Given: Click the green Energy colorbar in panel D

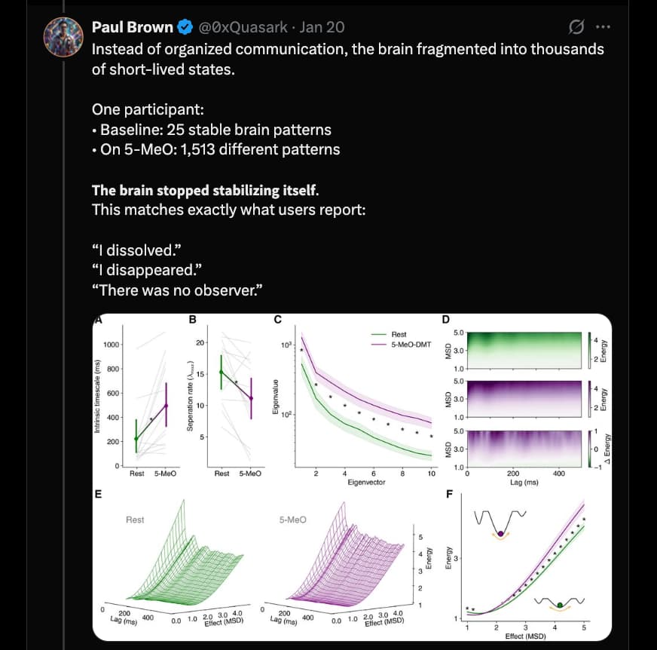Looking at the screenshot, I should click(x=588, y=349).
